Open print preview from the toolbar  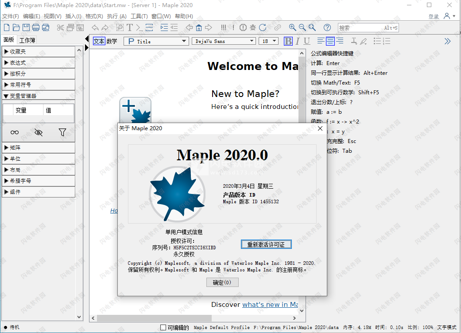click(46, 27)
